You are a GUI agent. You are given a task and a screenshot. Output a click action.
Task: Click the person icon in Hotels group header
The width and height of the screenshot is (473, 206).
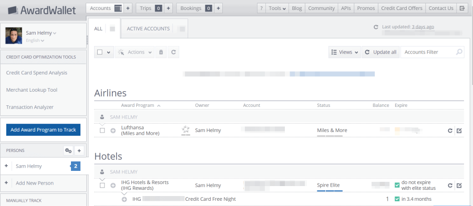(x=102, y=172)
